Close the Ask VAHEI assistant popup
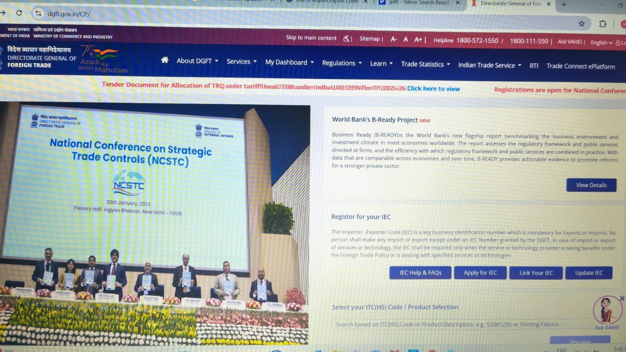Image resolution: width=626 pixels, height=352 pixels. 622,298
